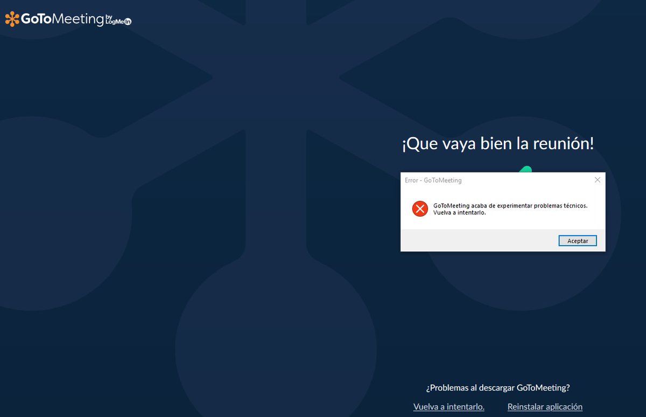This screenshot has width=646, height=417.
Task: Click the red error icon in dialog
Action: [420, 209]
